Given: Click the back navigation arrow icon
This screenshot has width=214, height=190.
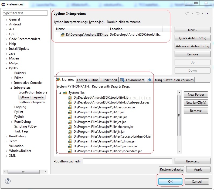Looking at the screenshot, I should 187,13.
